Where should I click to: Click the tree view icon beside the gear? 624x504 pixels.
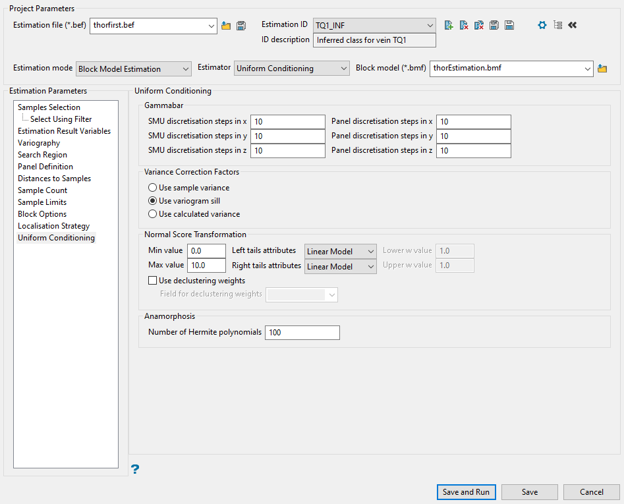[x=557, y=25]
